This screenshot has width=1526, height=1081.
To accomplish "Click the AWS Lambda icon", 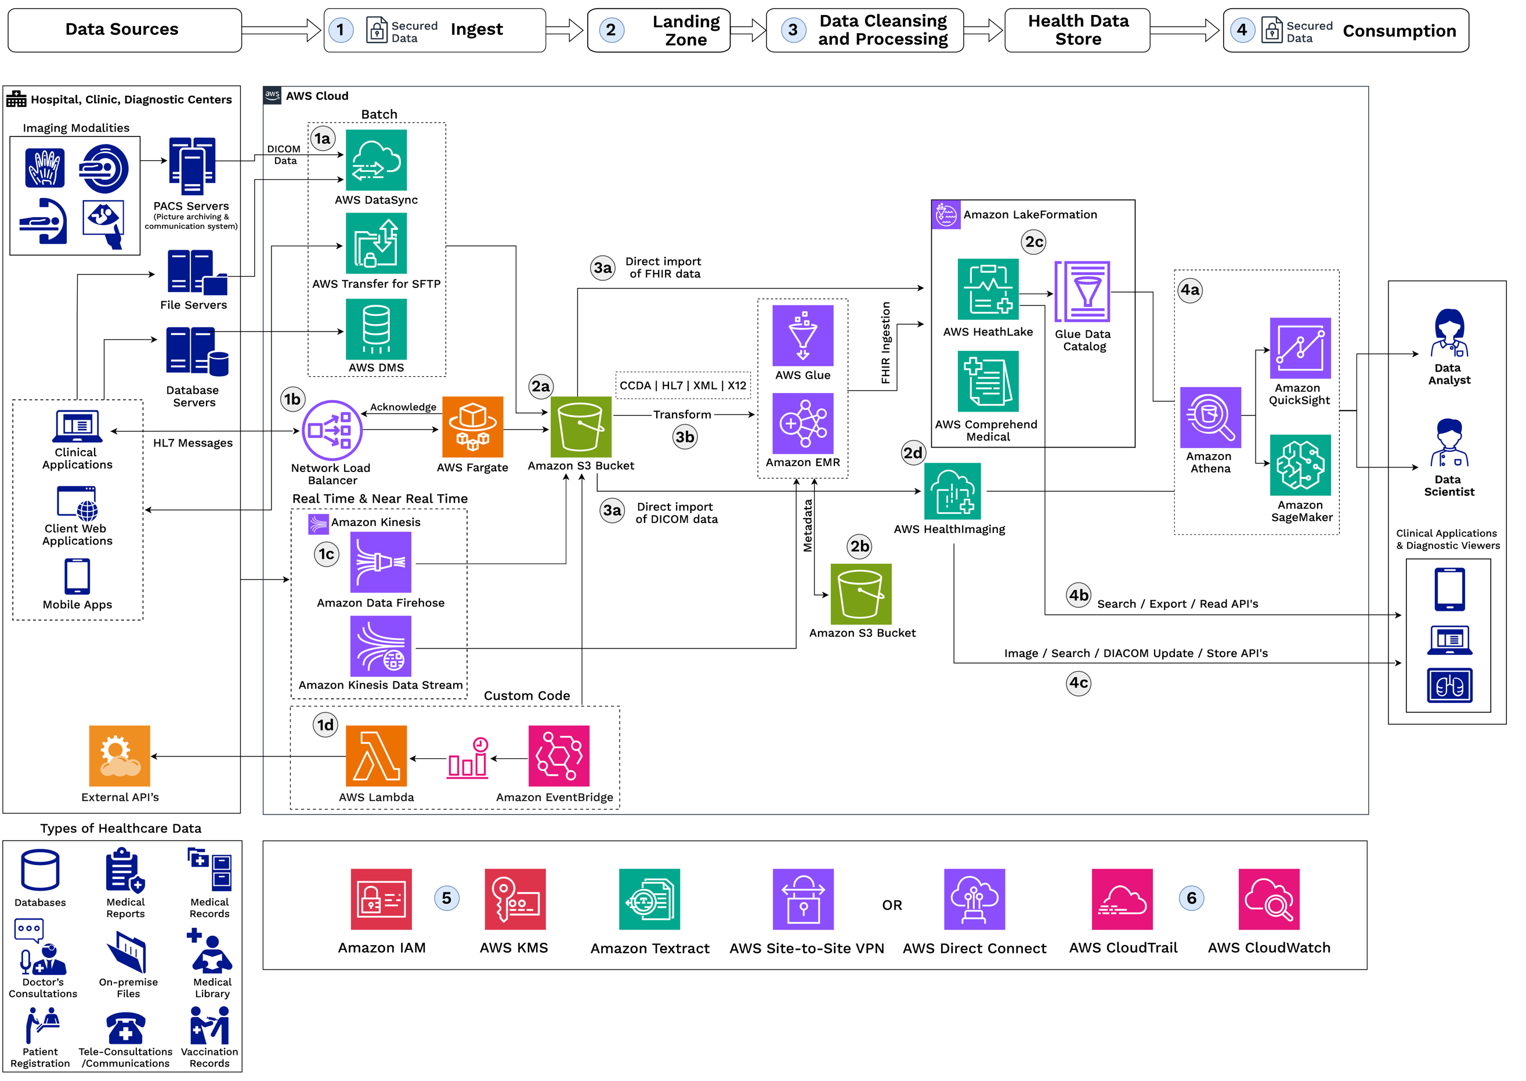I will (376, 755).
